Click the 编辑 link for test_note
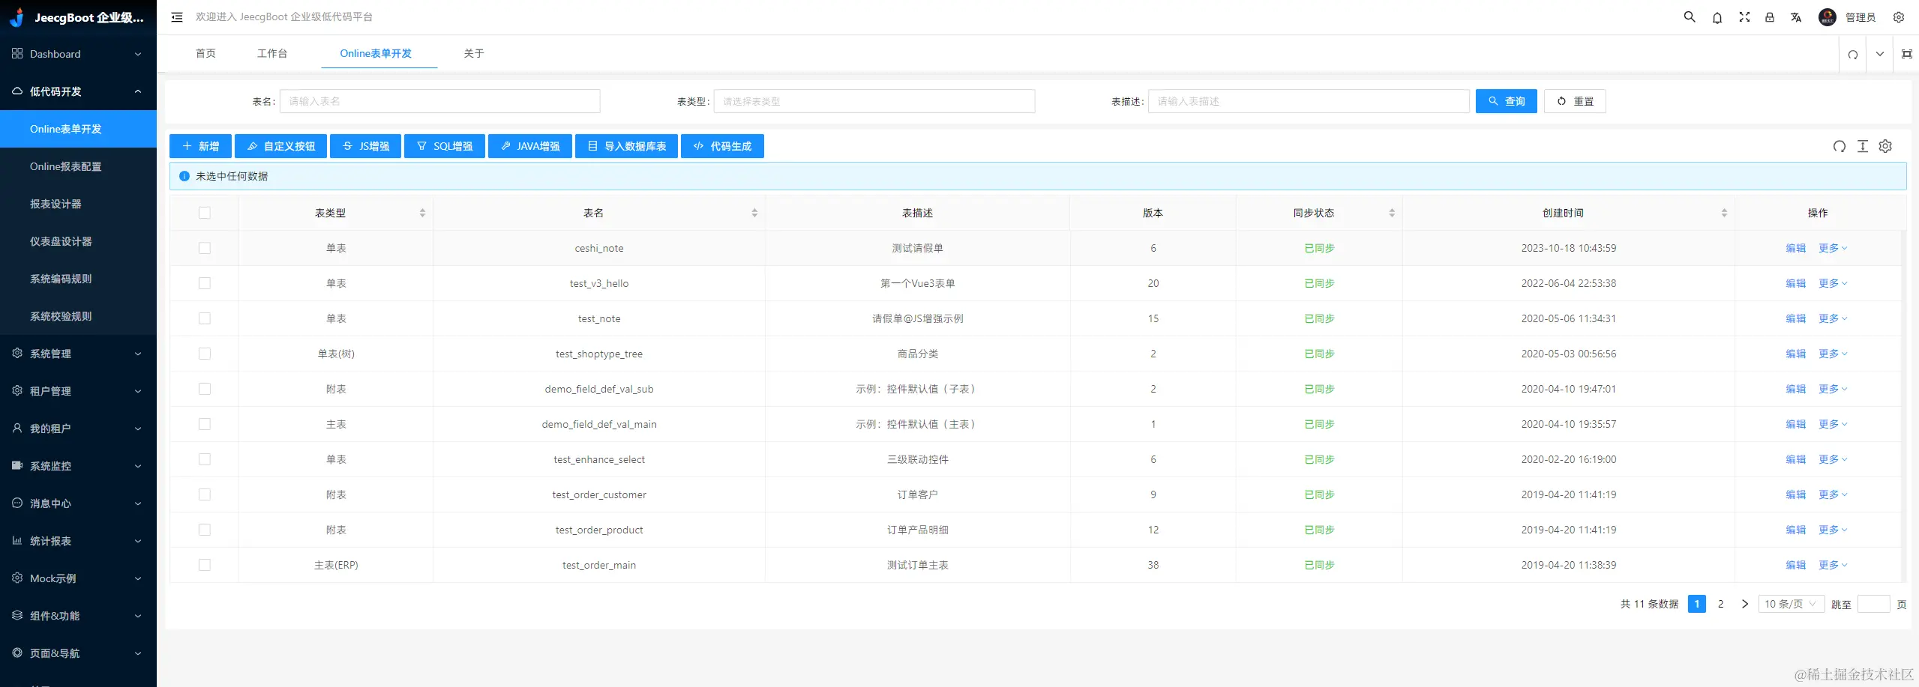The image size is (1919, 687). (1797, 318)
